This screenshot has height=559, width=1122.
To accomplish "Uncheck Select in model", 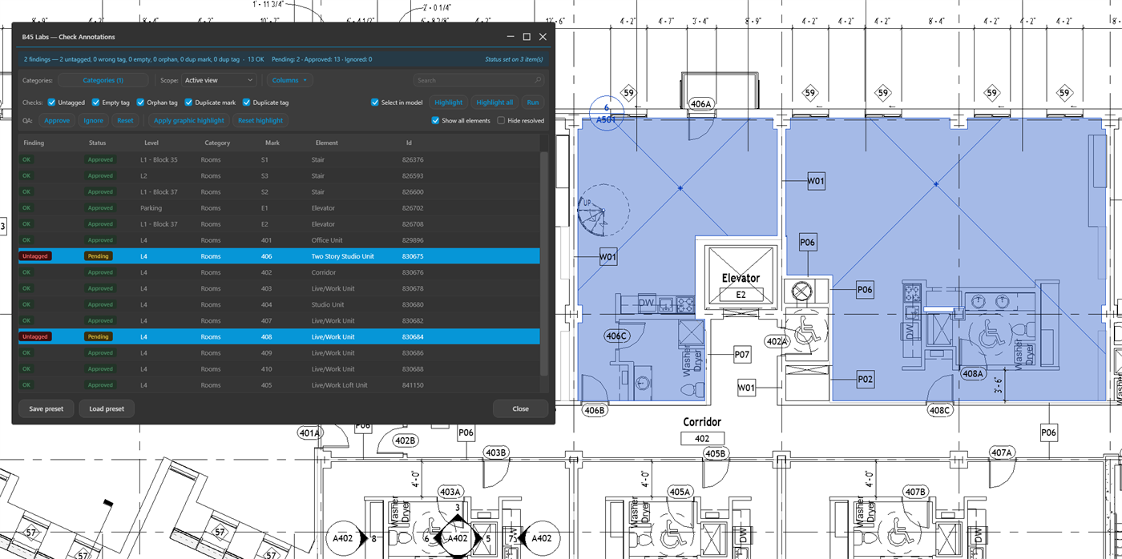I will click(374, 103).
